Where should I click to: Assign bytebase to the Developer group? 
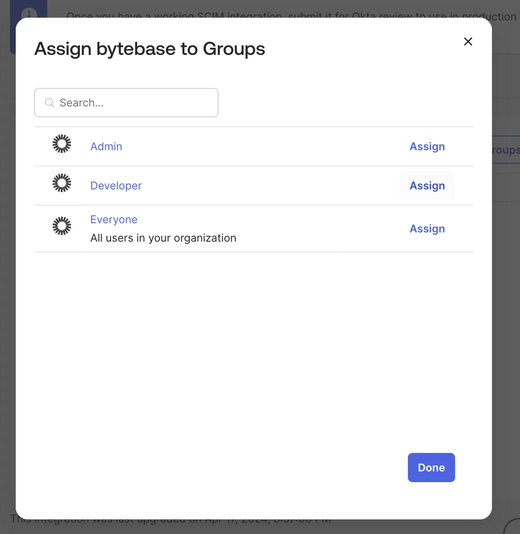point(427,186)
